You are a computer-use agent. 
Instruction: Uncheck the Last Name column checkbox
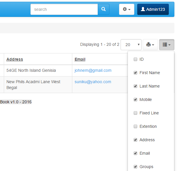click(135, 86)
